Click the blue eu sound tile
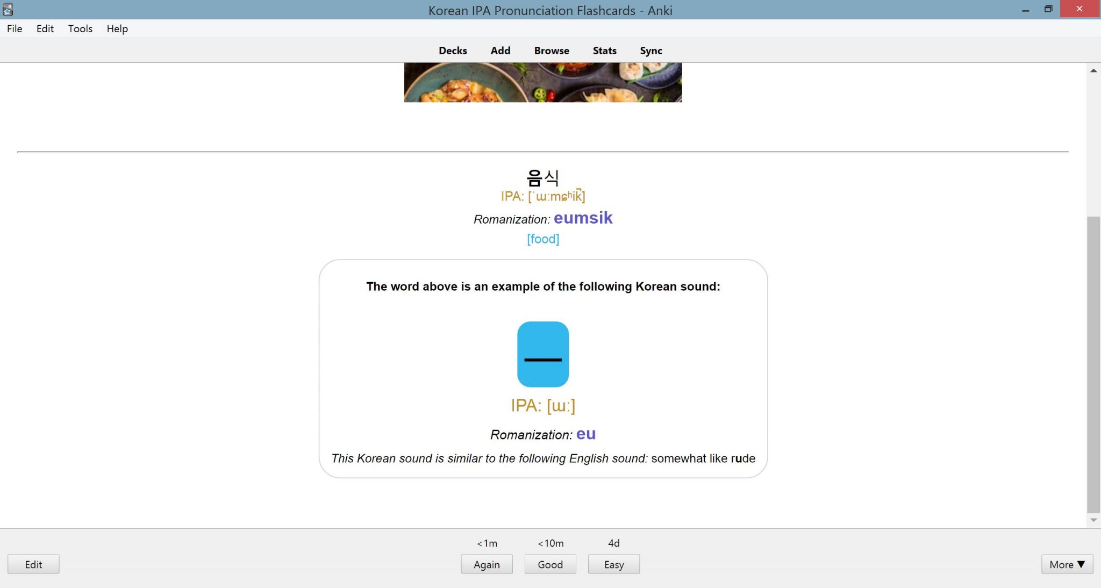Screen dimensions: 1101x588 pos(542,354)
